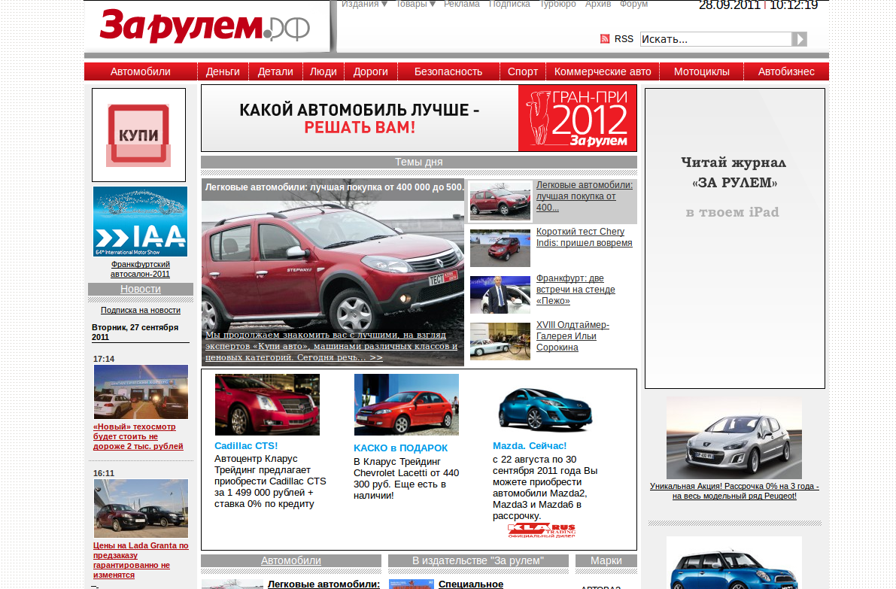Open the XVIII Олдтаймер-Галерея link
The image size is (896, 589).
pos(573,336)
